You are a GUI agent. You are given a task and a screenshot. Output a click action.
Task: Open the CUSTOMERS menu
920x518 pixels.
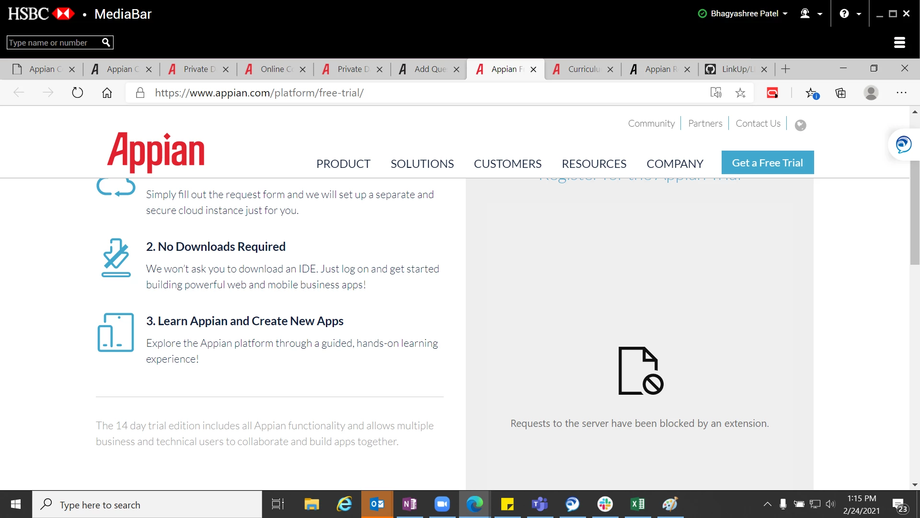coord(507,164)
